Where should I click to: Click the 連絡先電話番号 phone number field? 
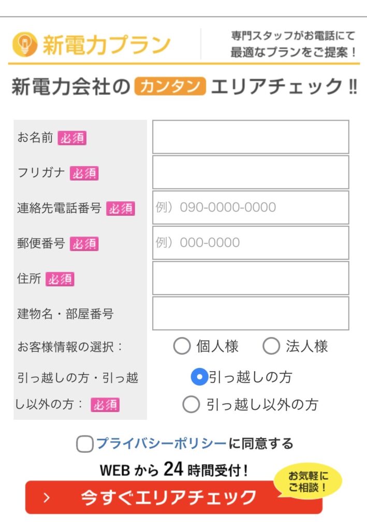[x=251, y=208]
